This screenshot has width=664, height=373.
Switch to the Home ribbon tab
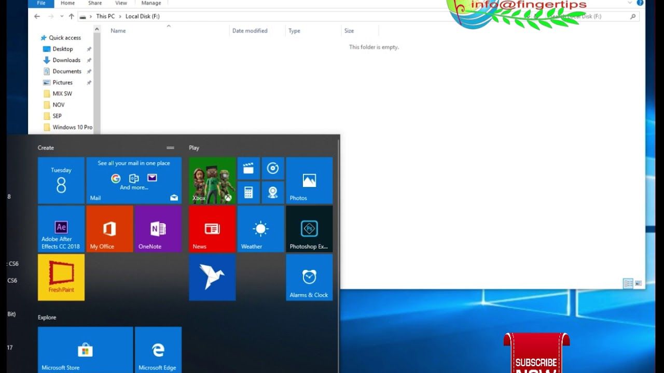click(x=67, y=3)
